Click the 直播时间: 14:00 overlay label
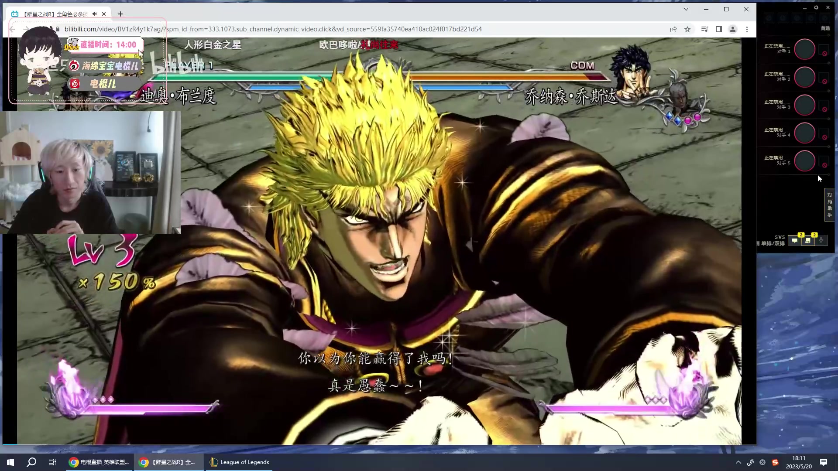Viewport: 838px width, 471px height. 108,44
